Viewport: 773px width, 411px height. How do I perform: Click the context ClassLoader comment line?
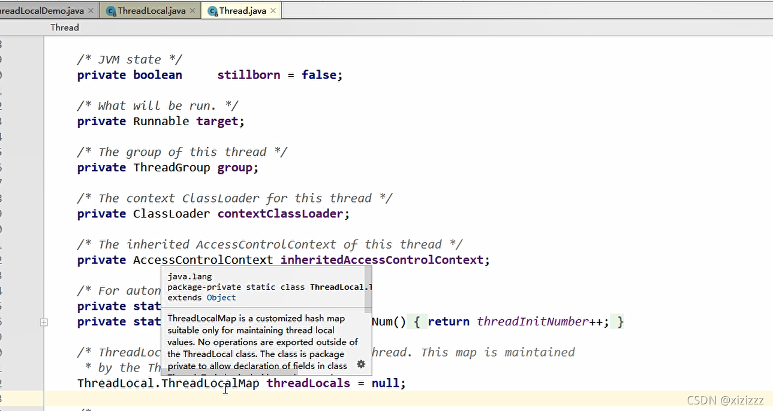tap(234, 198)
